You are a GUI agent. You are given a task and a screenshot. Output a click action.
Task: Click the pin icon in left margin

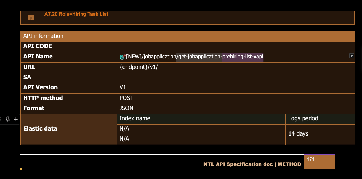[x=8, y=119]
